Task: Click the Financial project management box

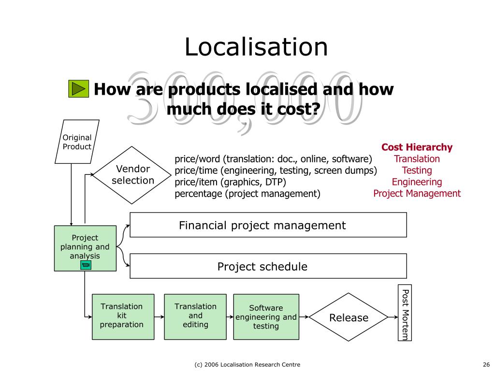Action: (268, 225)
